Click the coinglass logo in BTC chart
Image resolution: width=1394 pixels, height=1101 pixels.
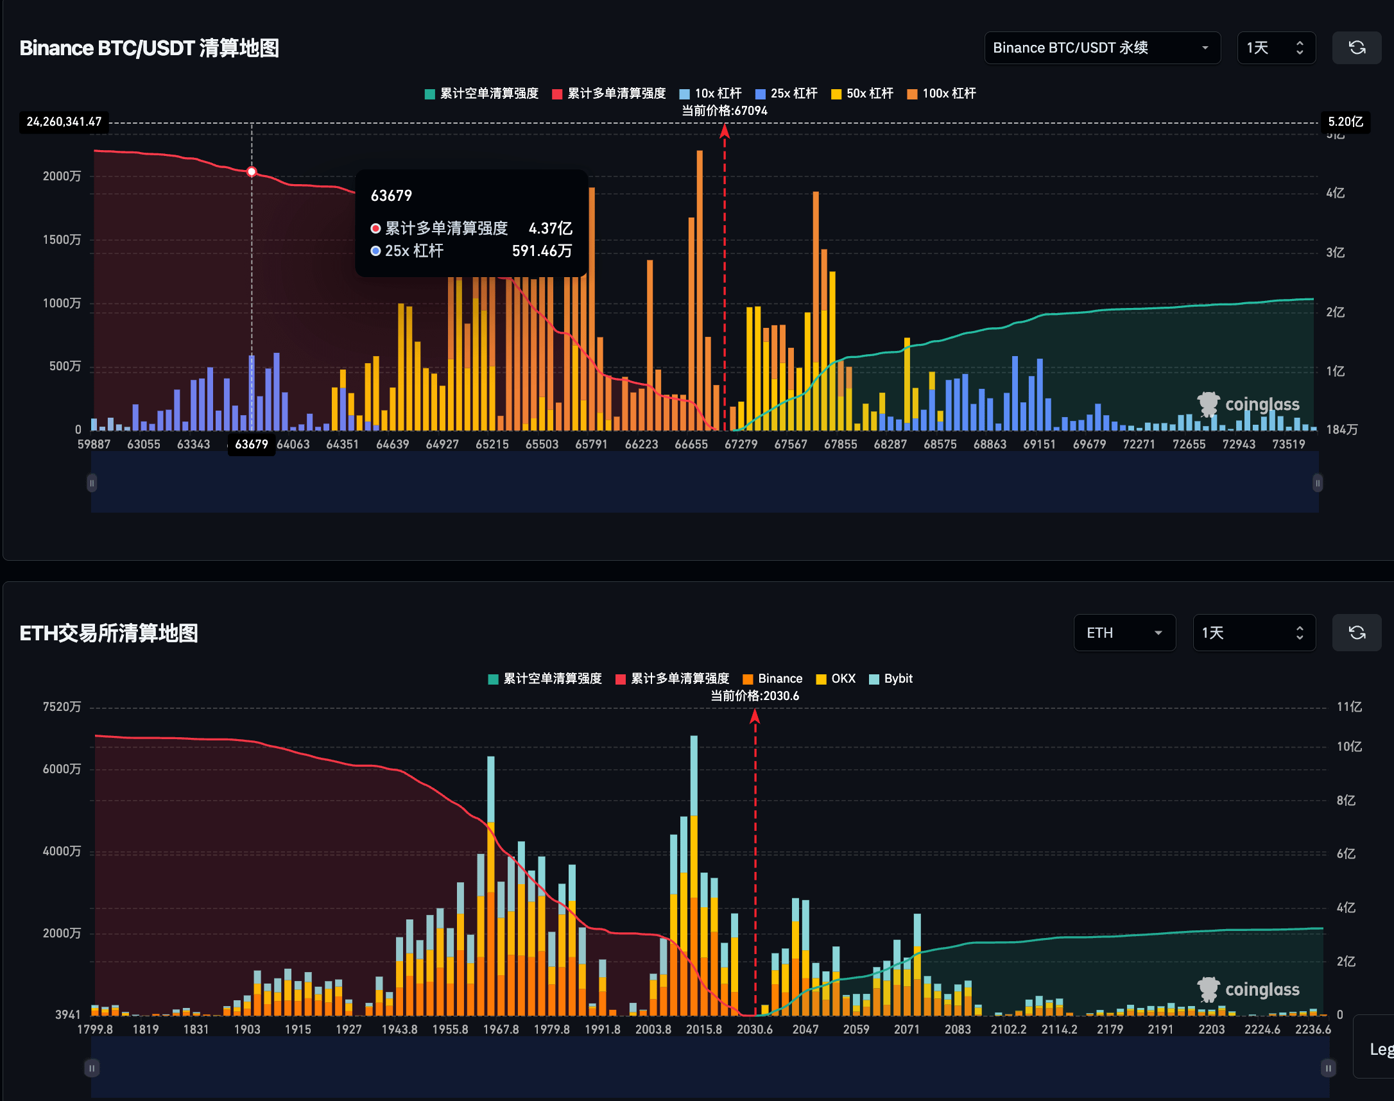(1248, 404)
